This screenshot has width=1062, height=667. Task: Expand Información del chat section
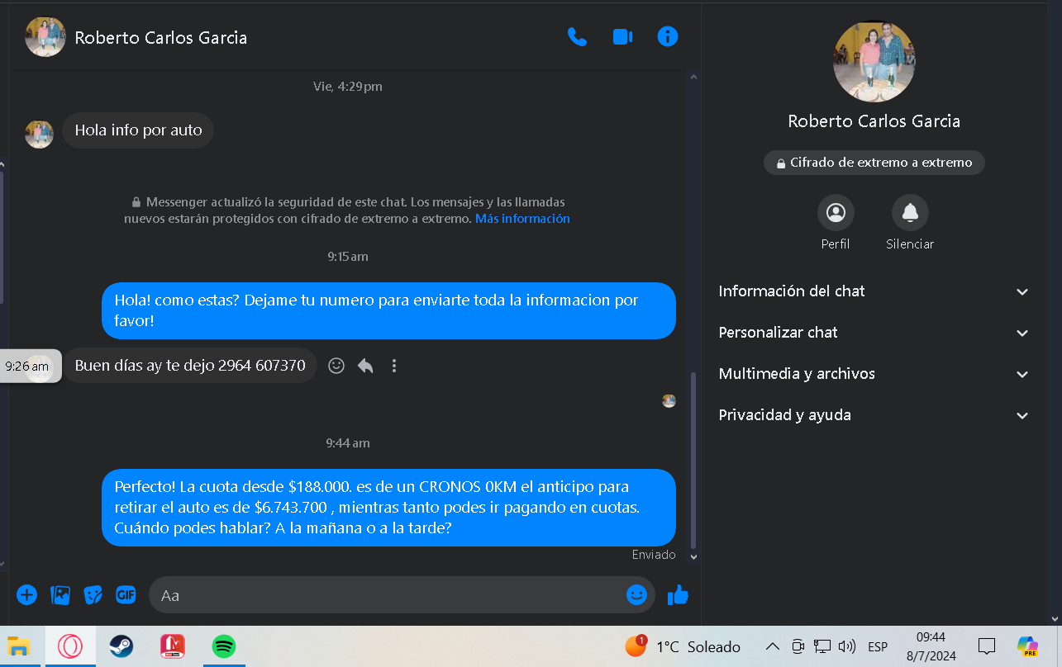(x=874, y=291)
